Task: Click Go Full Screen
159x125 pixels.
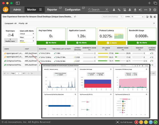Action: (124, 122)
